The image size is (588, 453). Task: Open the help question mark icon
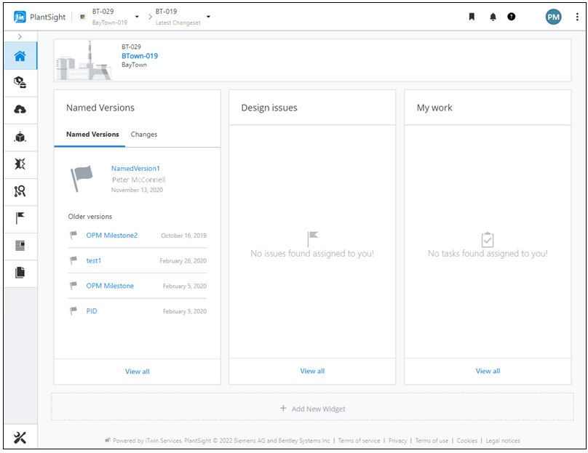pos(512,17)
